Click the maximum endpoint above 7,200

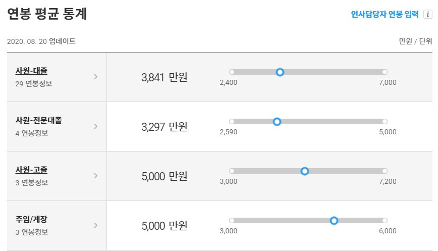pyautogui.click(x=385, y=171)
